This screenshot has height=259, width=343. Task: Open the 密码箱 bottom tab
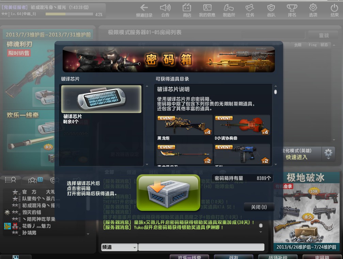[322, 257]
